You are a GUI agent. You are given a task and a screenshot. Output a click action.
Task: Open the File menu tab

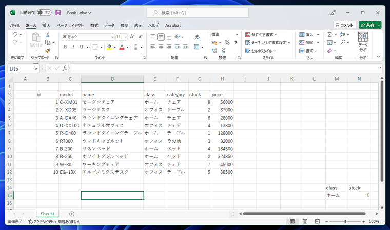click(x=14, y=25)
